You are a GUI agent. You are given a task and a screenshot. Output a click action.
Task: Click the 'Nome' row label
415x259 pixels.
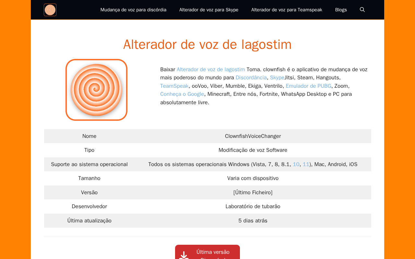pyautogui.click(x=89, y=136)
